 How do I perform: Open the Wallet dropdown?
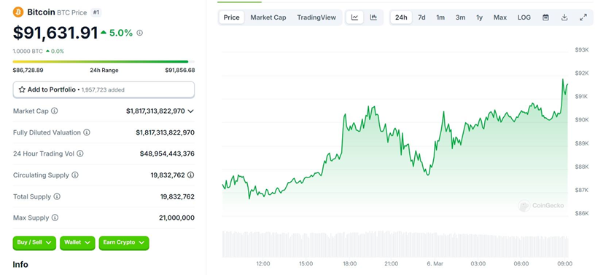click(77, 243)
